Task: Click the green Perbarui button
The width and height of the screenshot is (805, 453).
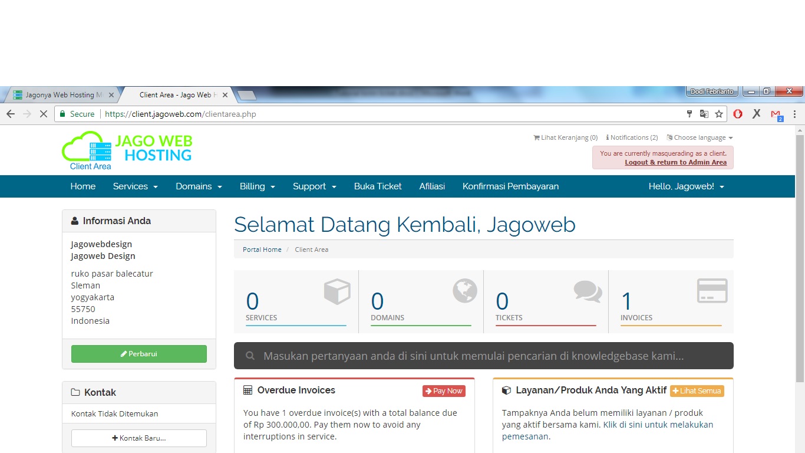Action: [139, 354]
